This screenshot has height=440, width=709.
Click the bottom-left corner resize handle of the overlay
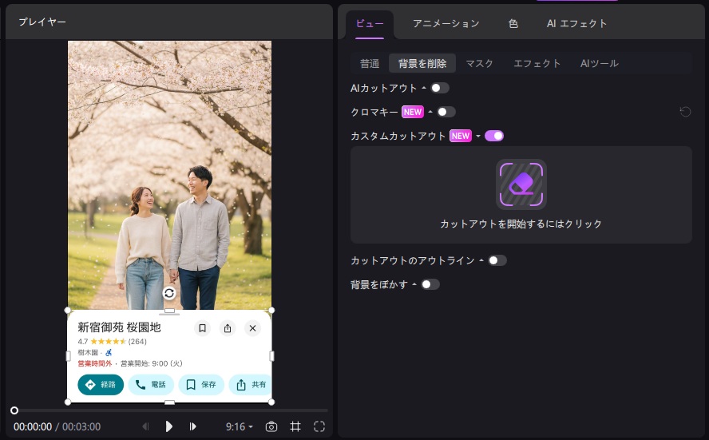coord(68,402)
